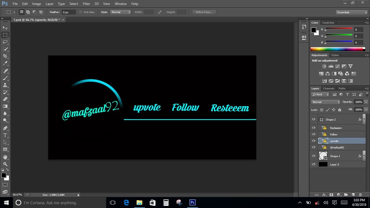The image size is (370, 208).
Task: Click the red R color slider
Action: [339, 28]
